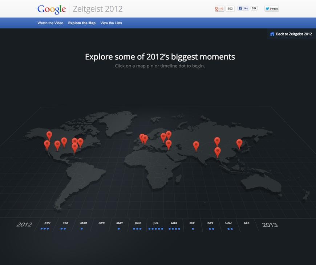Select the middle dot under JAN

tap(45, 229)
